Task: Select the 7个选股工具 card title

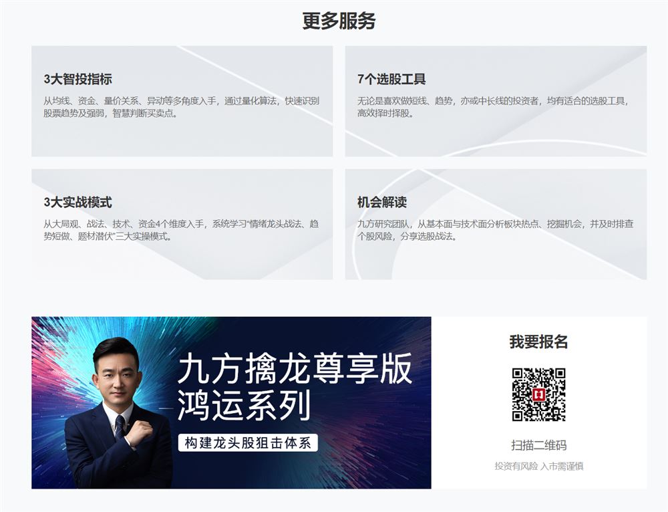Action: click(391, 79)
